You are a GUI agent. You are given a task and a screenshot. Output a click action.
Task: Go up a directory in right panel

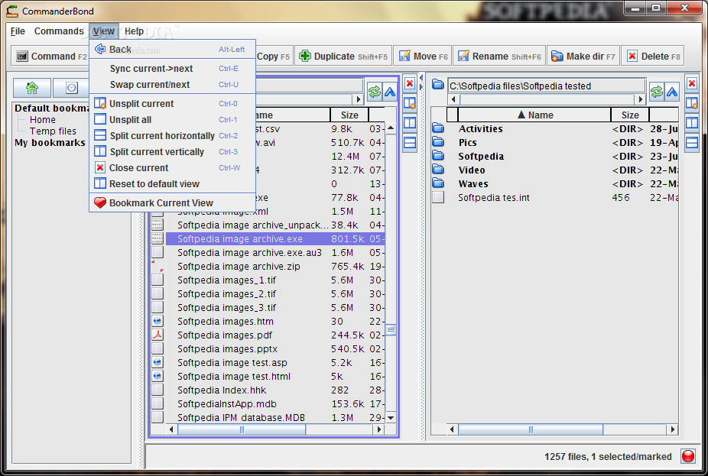pos(672,92)
